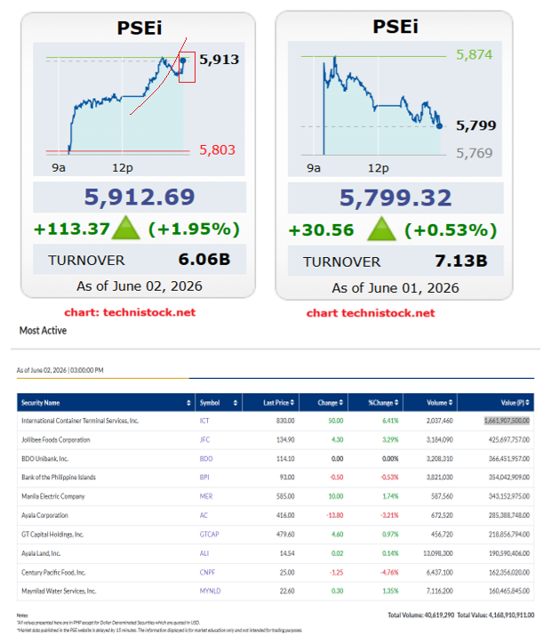
Task: Open MER symbol link
Action: [206, 496]
